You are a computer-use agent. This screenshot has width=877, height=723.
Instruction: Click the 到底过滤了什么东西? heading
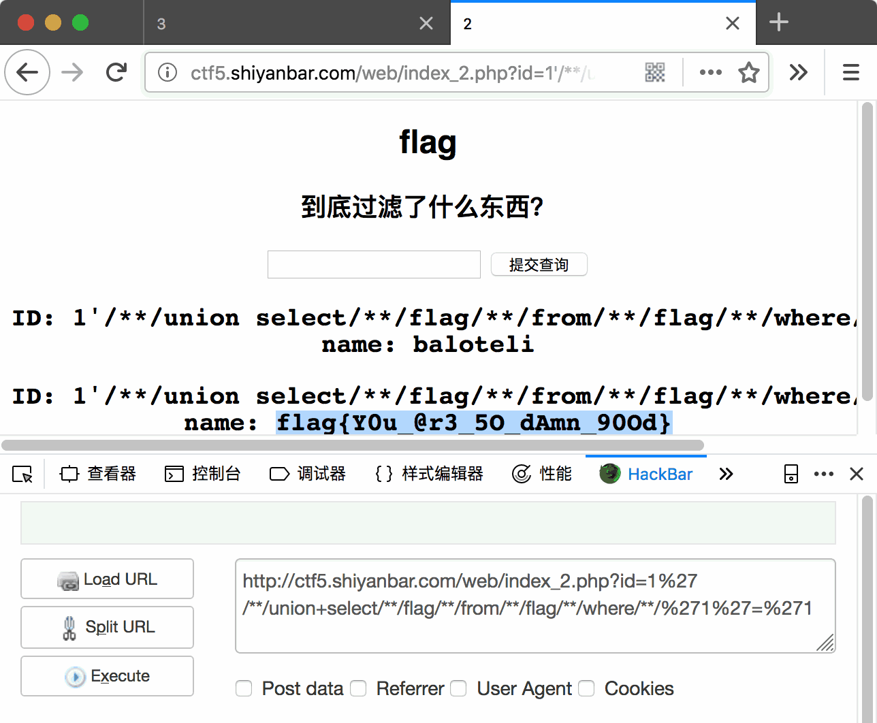coord(422,207)
